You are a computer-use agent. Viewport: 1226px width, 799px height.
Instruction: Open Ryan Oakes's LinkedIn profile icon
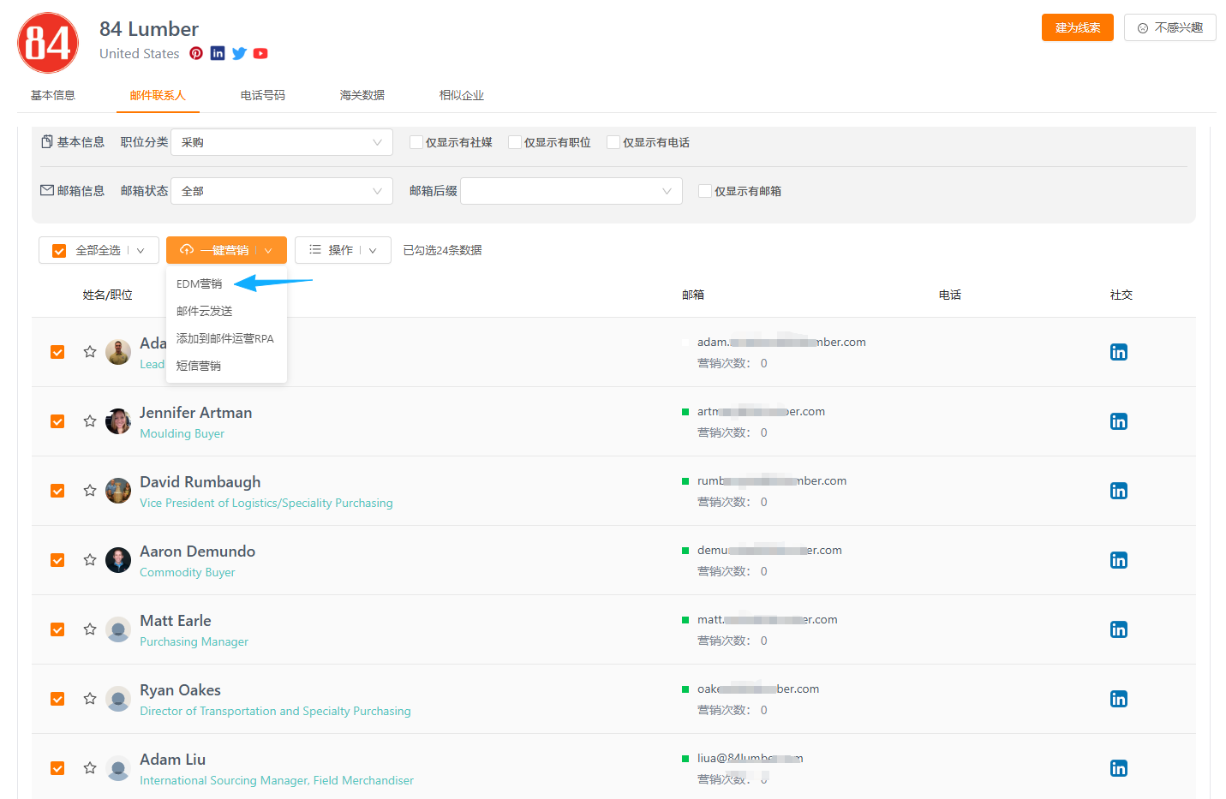(1119, 699)
